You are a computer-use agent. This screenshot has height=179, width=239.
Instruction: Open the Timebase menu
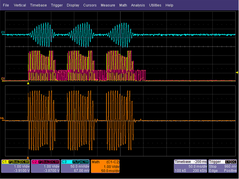[38, 5]
